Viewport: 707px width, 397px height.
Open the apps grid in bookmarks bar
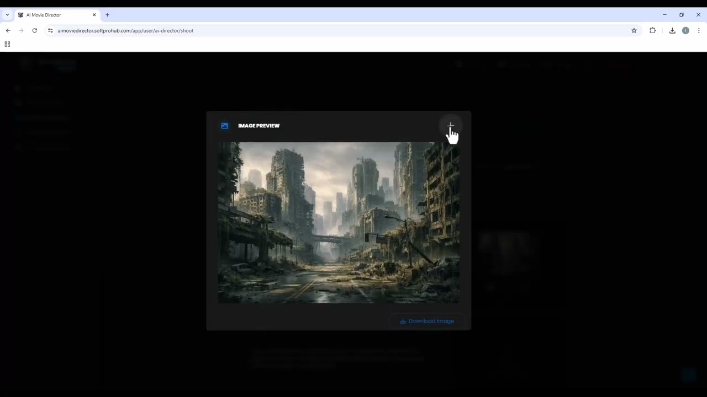point(7,44)
